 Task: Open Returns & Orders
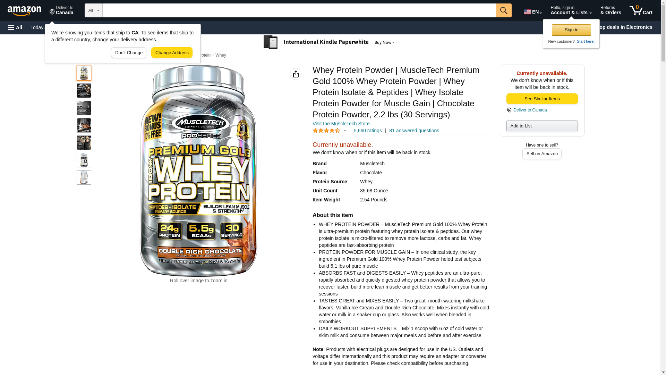610,10
